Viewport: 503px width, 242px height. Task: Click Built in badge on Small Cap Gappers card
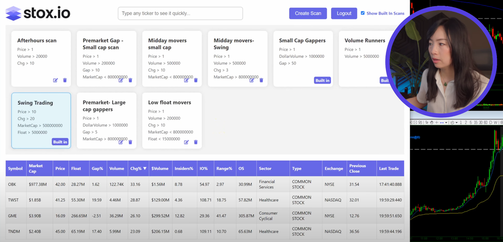322,80
